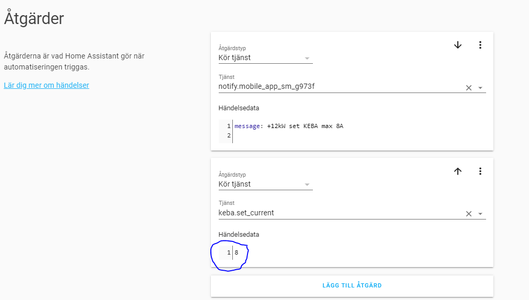Place cursor in the message: +12kW code line
The height and width of the screenshot is (300, 529).
tap(293, 126)
